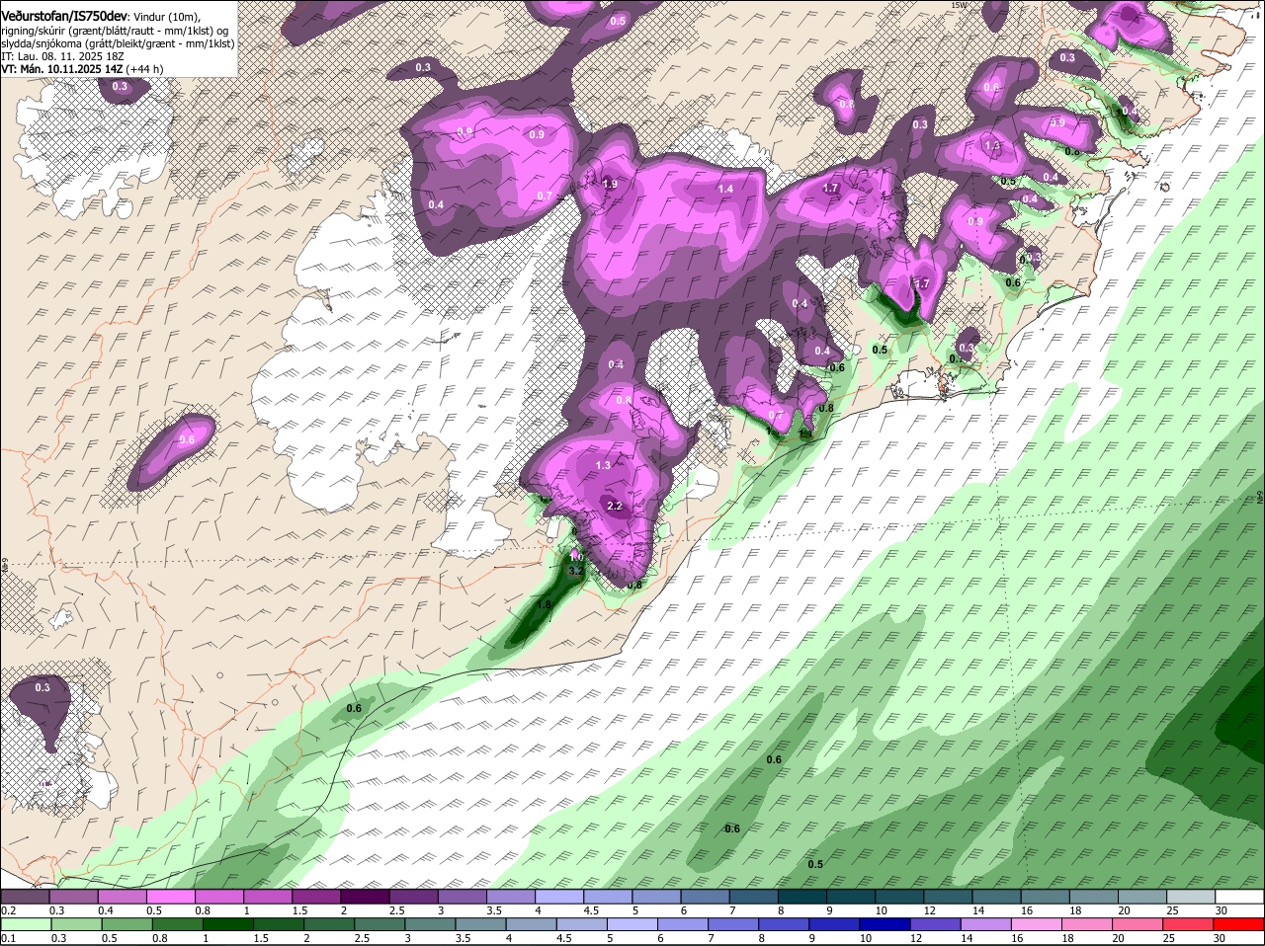Image resolution: width=1265 pixels, height=946 pixels.
Task: Pick the light pink rain swatch labelled 16
Action: pyautogui.click(x=1035, y=923)
